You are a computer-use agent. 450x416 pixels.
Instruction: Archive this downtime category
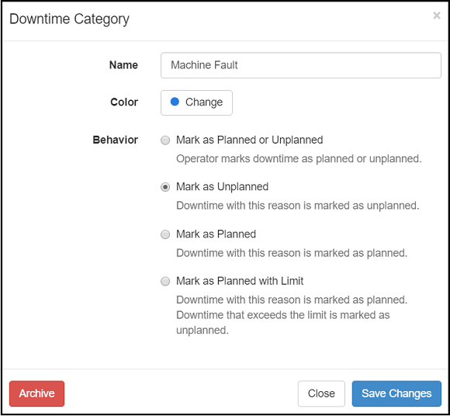point(36,393)
